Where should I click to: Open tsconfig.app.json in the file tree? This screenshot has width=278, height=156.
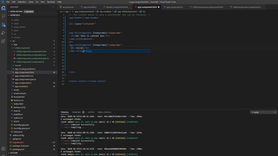(21, 125)
